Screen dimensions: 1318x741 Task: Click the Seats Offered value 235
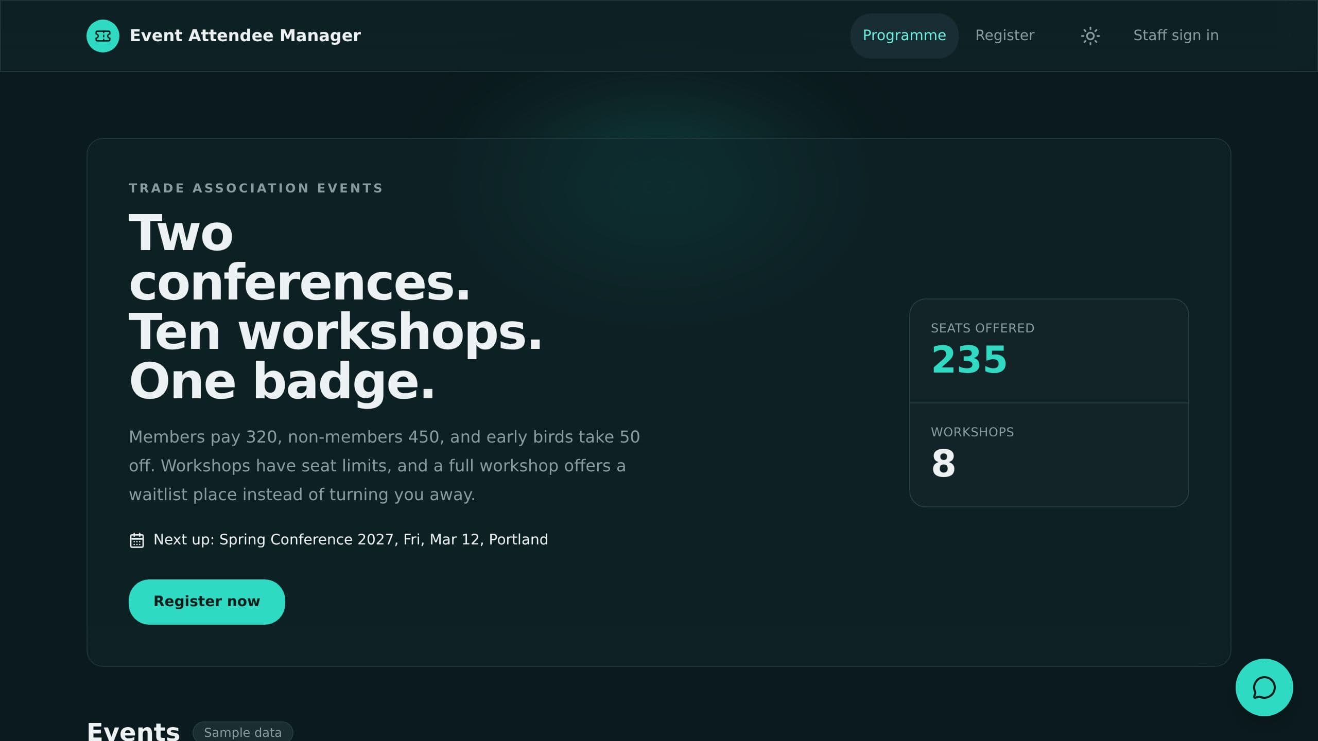pos(969,360)
